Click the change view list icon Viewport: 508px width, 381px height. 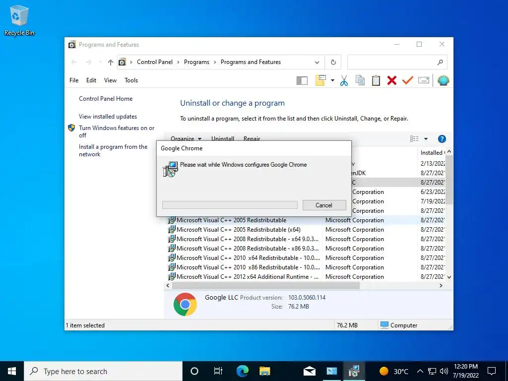[x=414, y=139]
